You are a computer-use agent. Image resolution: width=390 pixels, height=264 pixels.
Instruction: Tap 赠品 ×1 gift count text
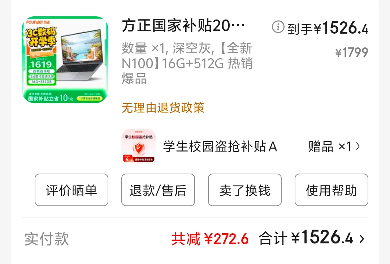click(x=330, y=146)
